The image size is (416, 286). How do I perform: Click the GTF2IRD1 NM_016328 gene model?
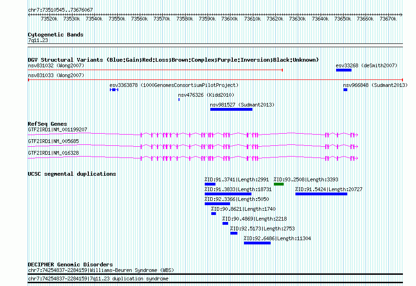coord(193,158)
